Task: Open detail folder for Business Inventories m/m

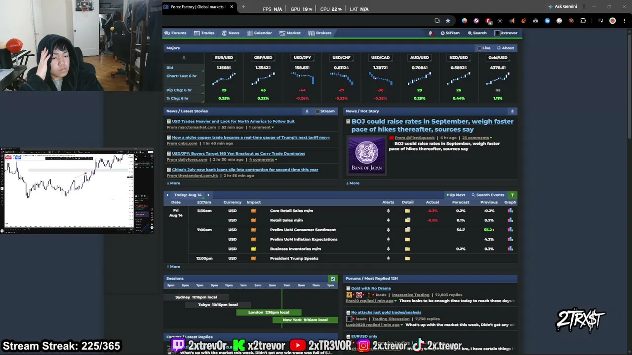Action: coord(407,249)
